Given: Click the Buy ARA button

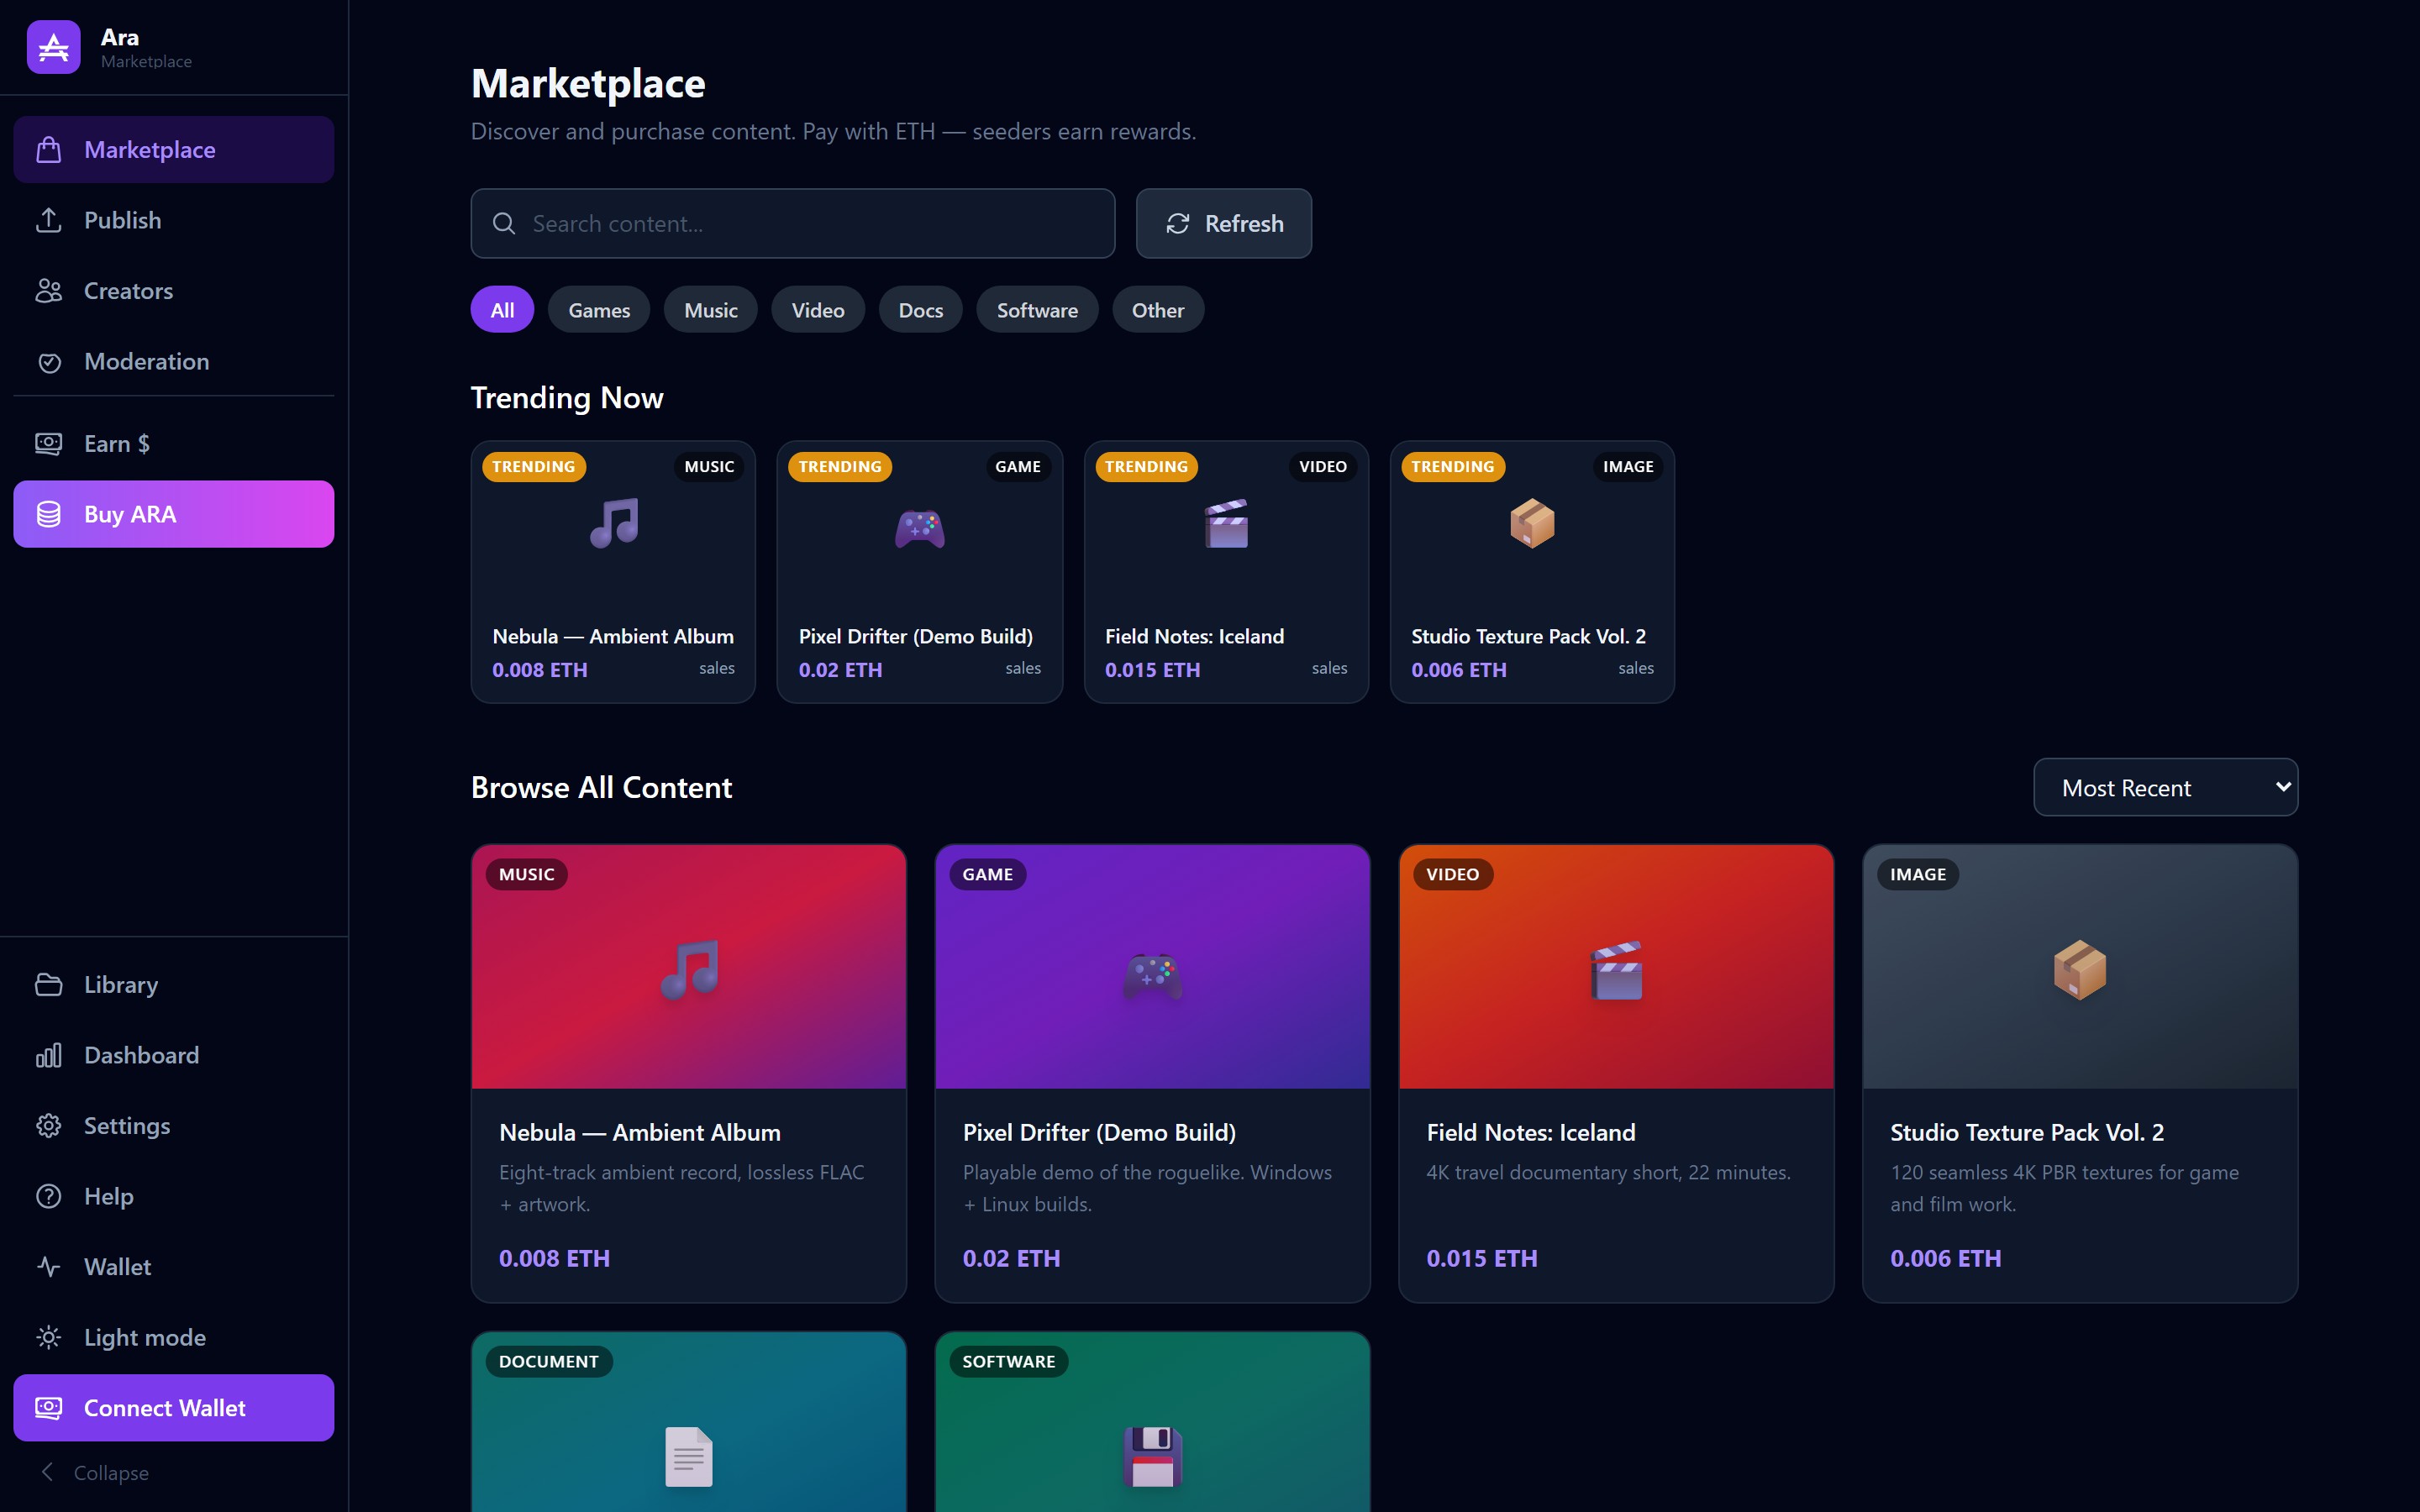Looking at the screenshot, I should (174, 514).
